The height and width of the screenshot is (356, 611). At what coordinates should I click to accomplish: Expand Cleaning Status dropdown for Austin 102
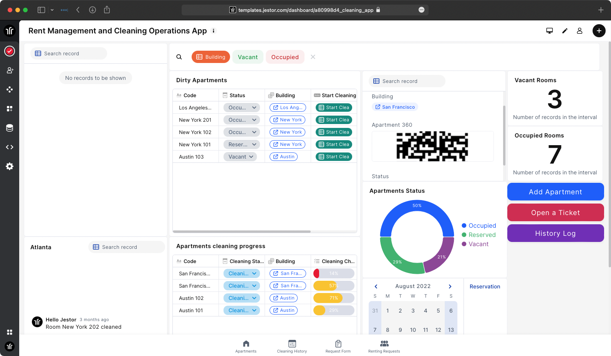pos(242,298)
